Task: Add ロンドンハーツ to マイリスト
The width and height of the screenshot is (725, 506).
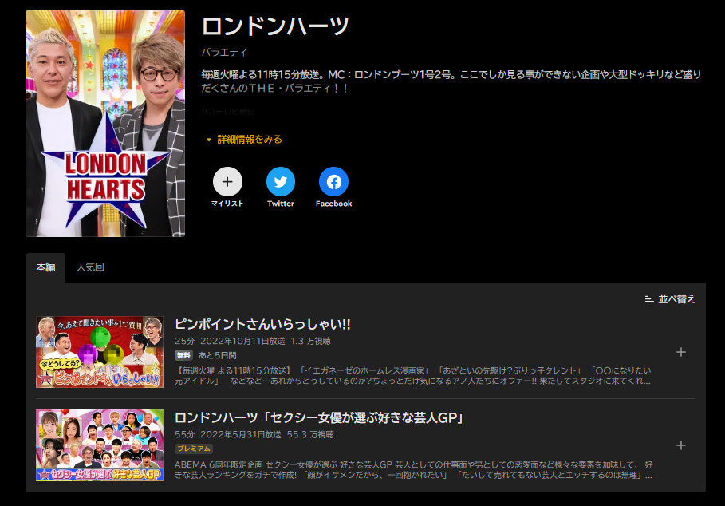Action: click(x=227, y=182)
